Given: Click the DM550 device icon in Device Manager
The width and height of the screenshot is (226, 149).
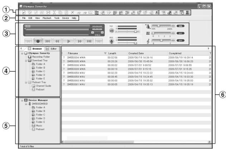Looking at the screenshot, I should tap(29, 104).
